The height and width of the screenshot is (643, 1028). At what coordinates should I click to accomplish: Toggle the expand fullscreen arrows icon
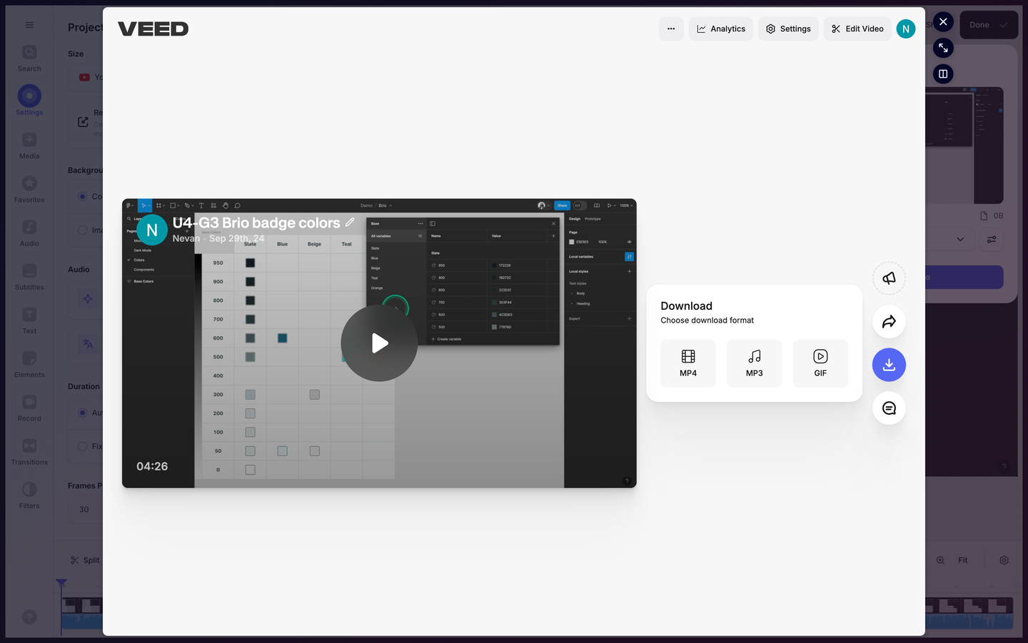[x=943, y=48]
